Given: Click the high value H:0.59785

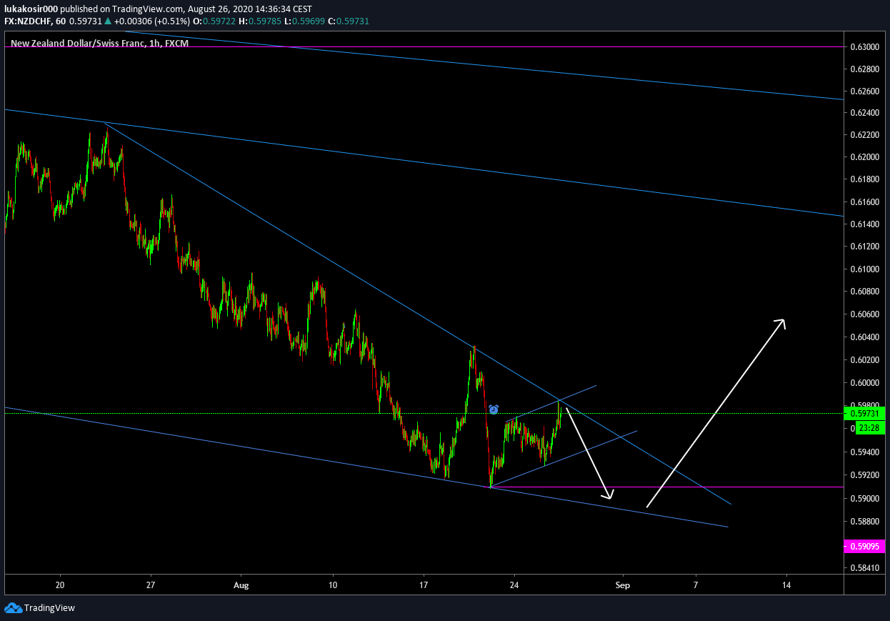Looking at the screenshot, I should tap(261, 21).
